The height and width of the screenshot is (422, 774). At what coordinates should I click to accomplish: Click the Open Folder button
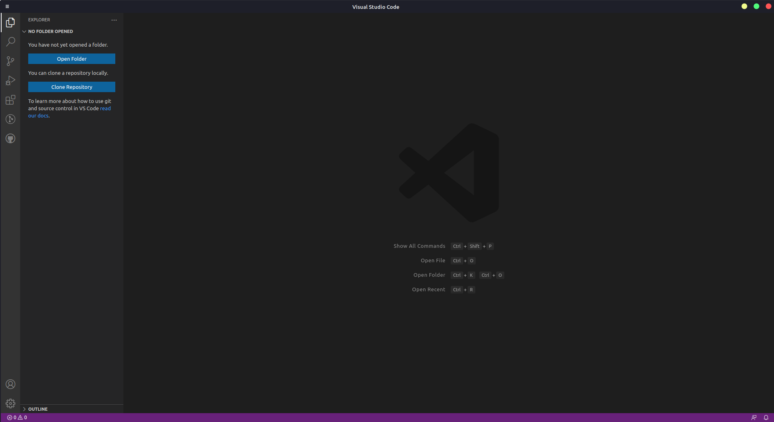(x=72, y=59)
